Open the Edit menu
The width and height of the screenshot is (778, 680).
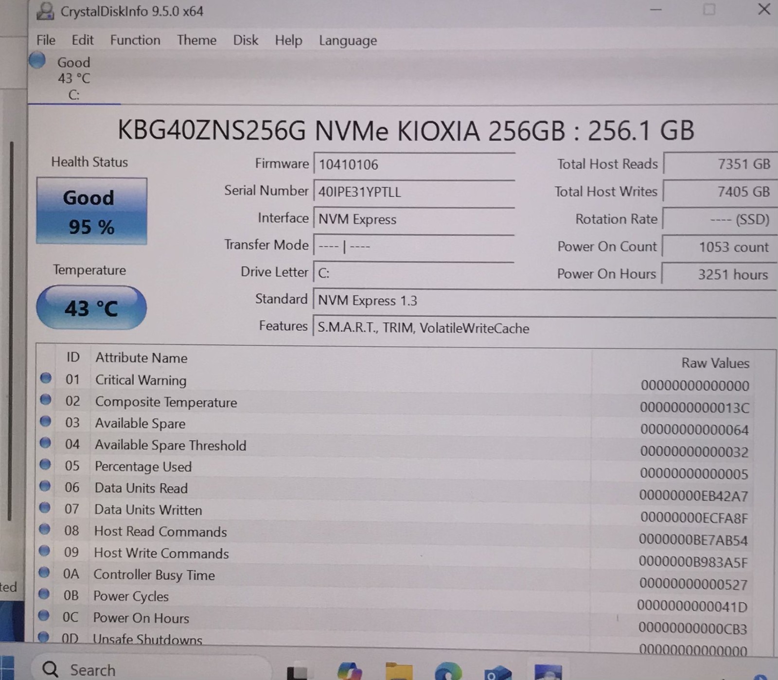pyautogui.click(x=82, y=40)
